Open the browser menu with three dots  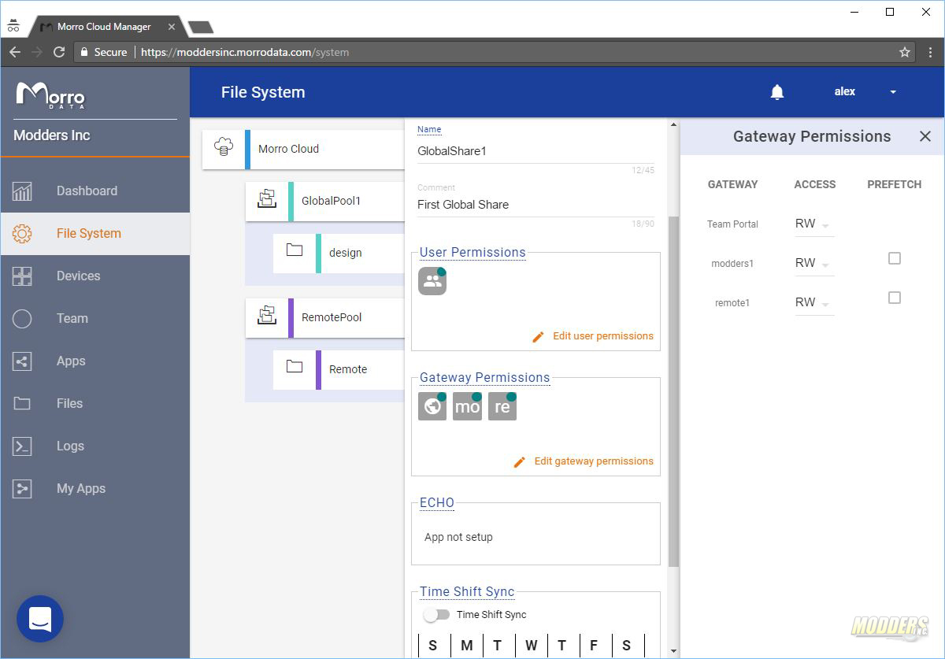point(930,52)
